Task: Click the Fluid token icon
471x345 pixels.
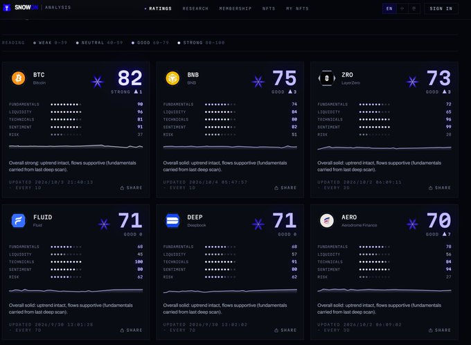Action: 18,220
